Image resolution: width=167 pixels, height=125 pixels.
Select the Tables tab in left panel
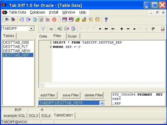9,36
